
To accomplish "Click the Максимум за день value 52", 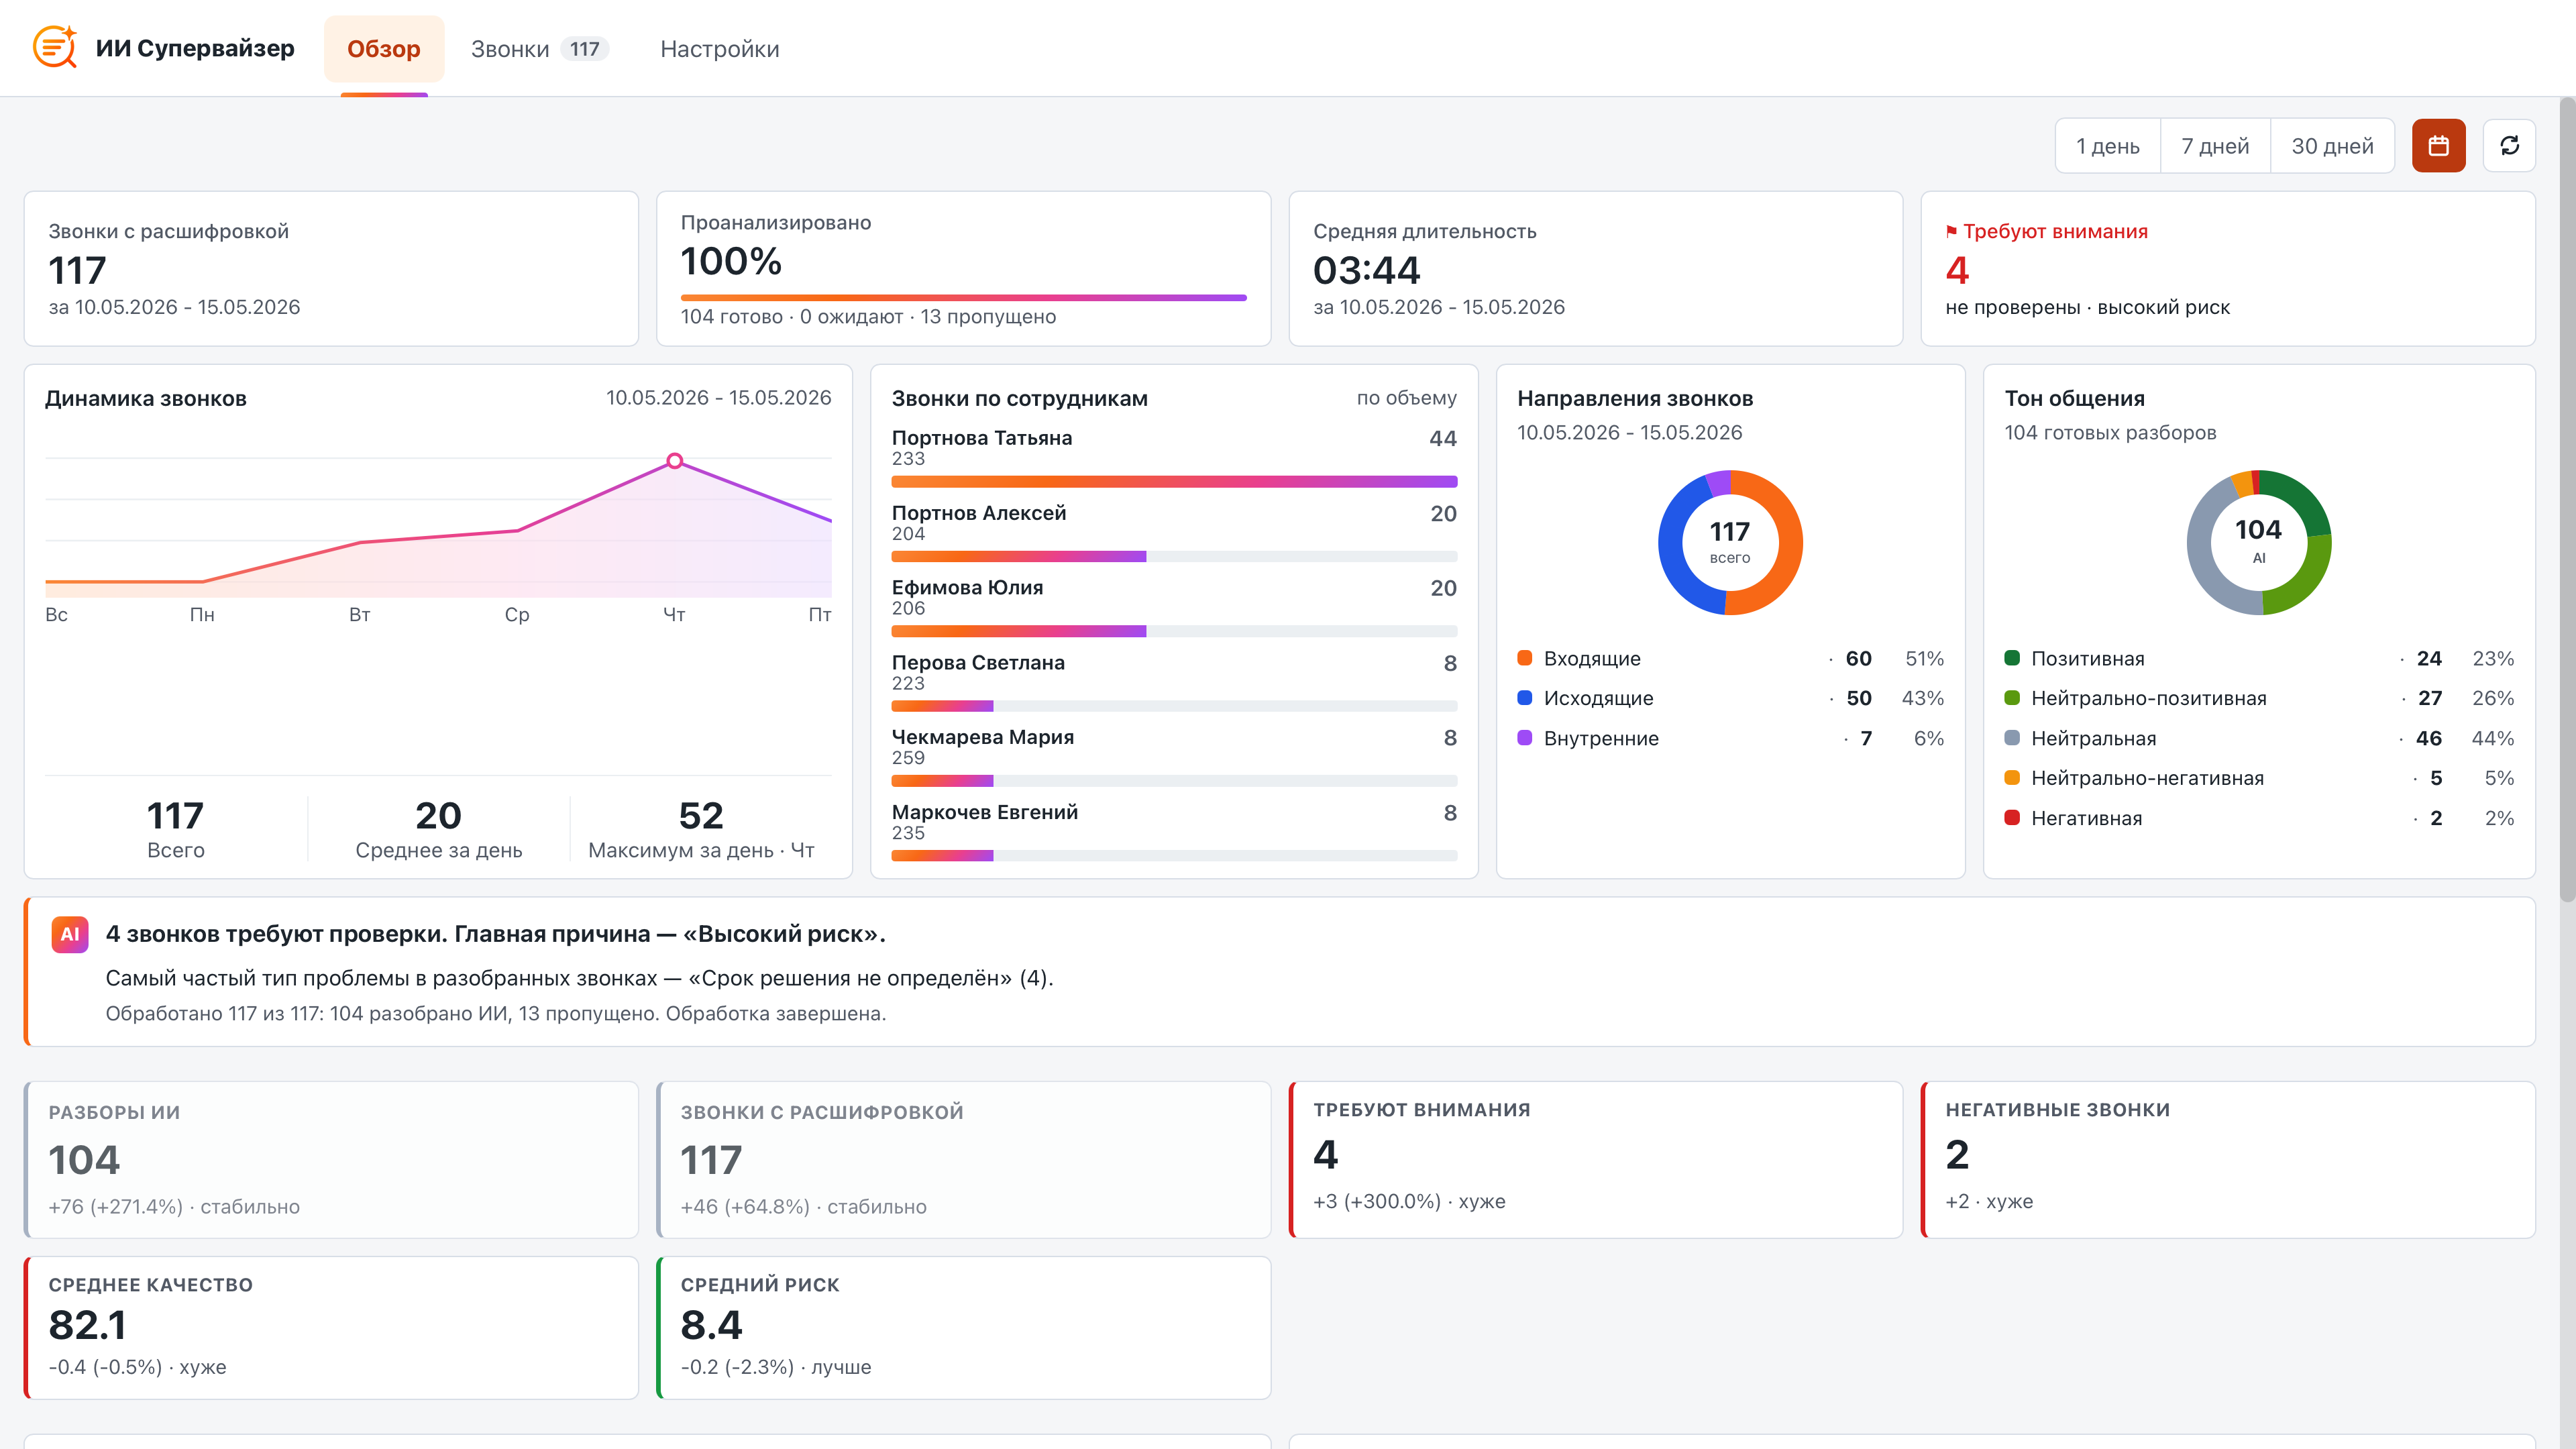I will [x=701, y=815].
